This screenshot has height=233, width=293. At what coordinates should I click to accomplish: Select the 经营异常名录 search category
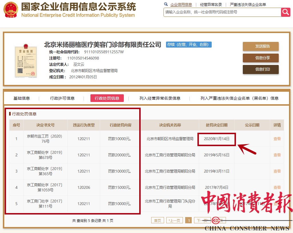211,5
